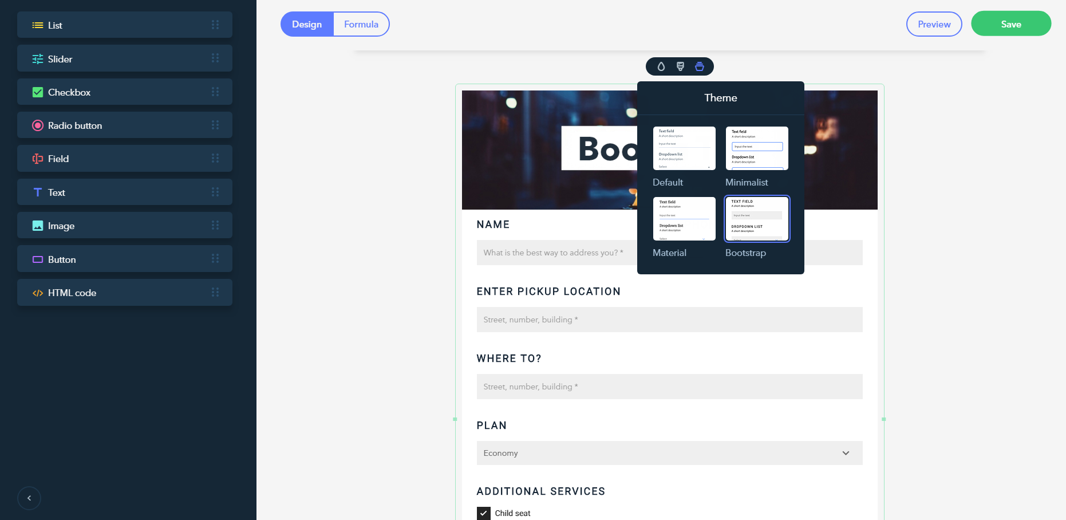The image size is (1066, 520).
Task: Click the WHERE TO? heading
Action: point(509,359)
